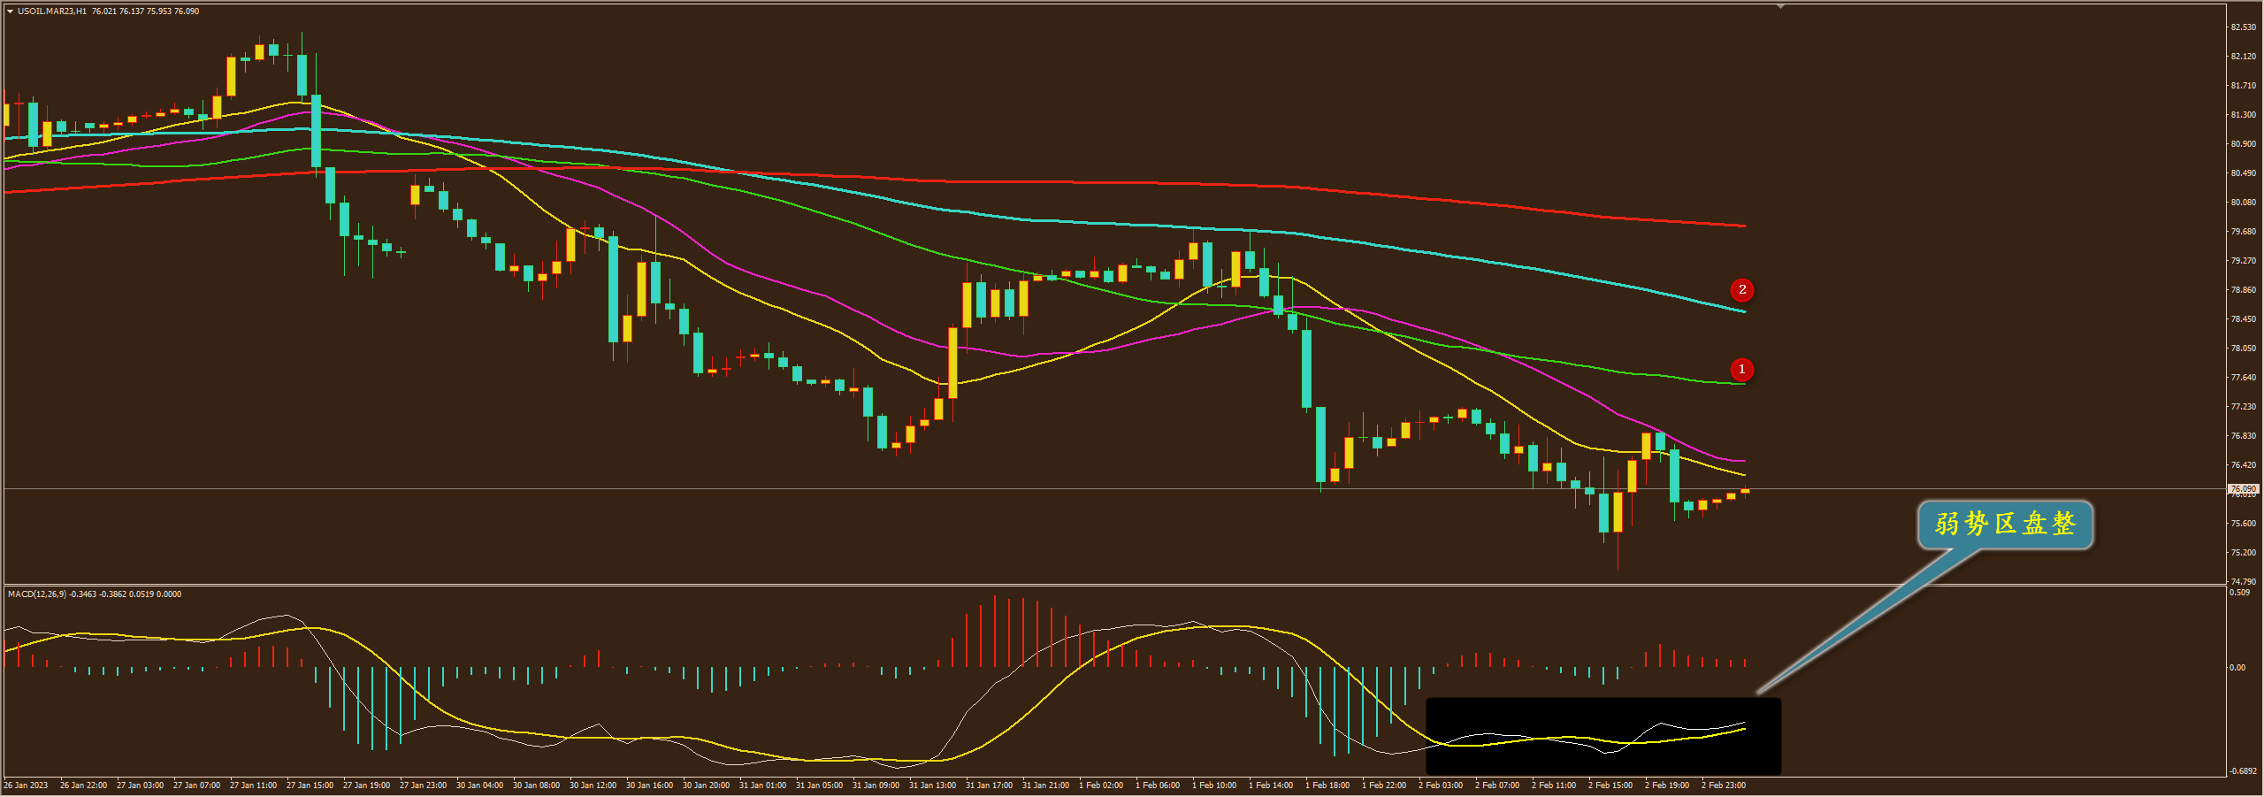Click the chart shift triangle on top edge
2264x797 pixels.
tap(1780, 6)
